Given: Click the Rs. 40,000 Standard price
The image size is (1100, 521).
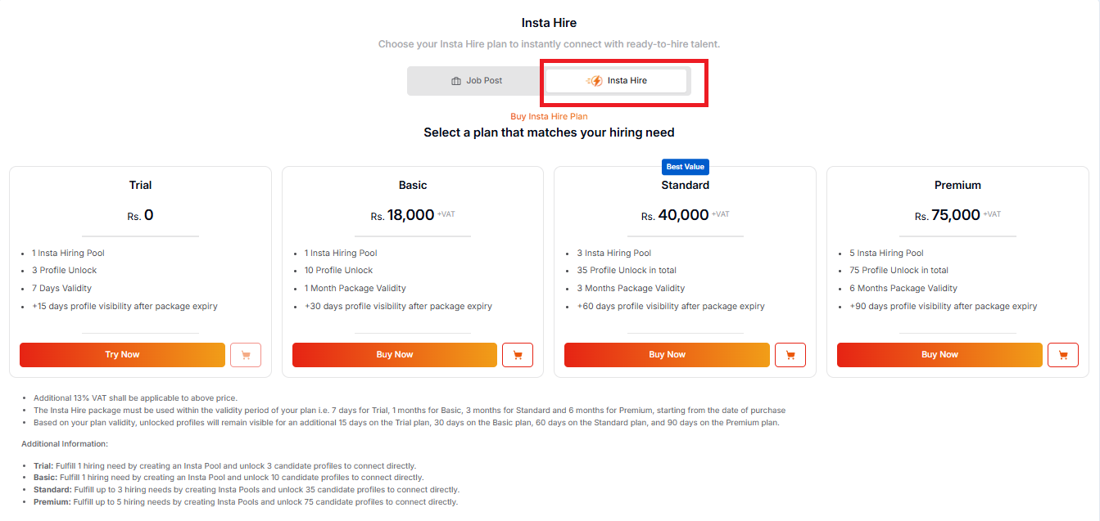Looking at the screenshot, I should point(675,215).
